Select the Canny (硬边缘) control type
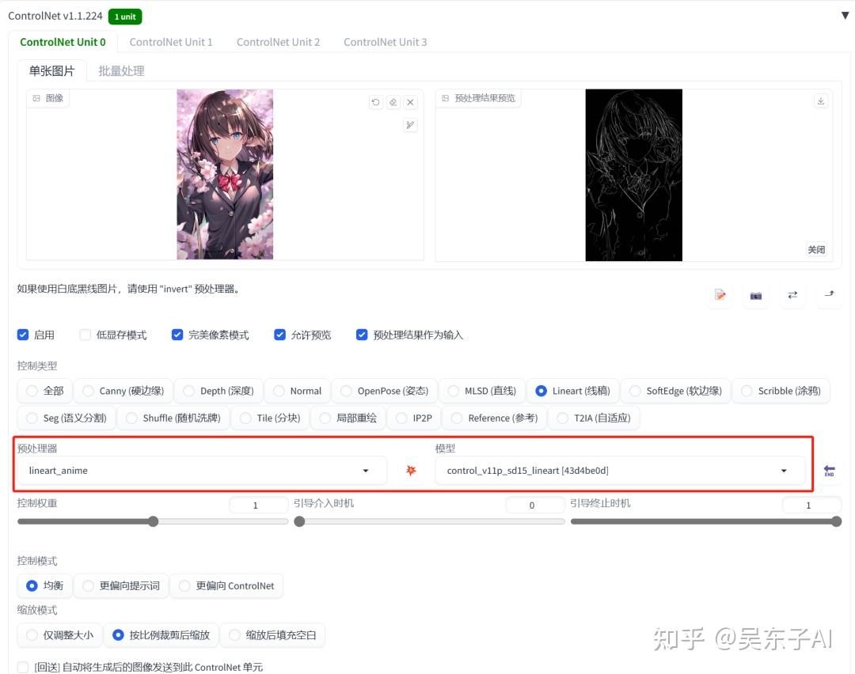 [x=90, y=390]
